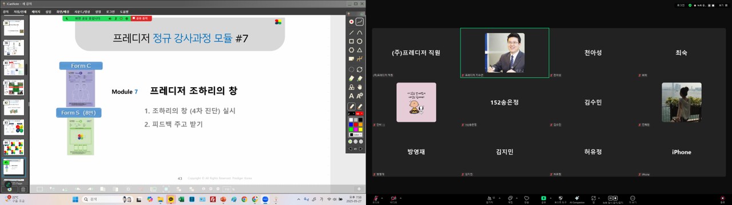Unmute the Zoom microphone
This screenshot has width=732, height=205.
point(376,199)
